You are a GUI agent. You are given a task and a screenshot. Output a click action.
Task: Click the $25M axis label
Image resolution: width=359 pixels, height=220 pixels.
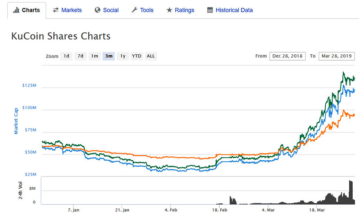pyautogui.click(x=31, y=174)
